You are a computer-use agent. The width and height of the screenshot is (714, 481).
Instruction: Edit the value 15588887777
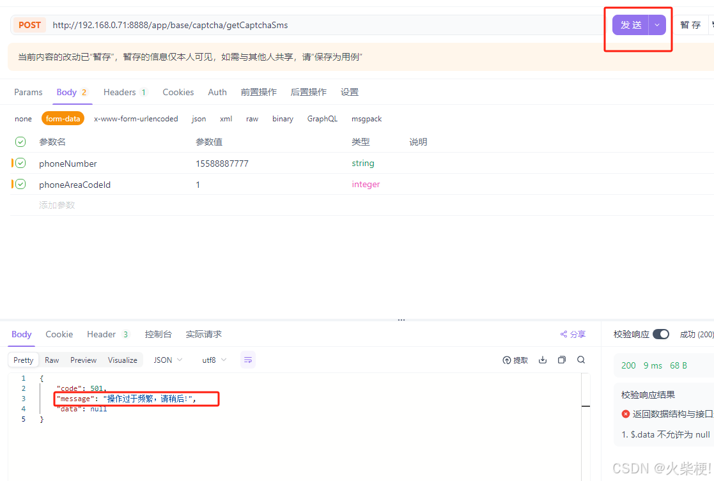coord(222,164)
